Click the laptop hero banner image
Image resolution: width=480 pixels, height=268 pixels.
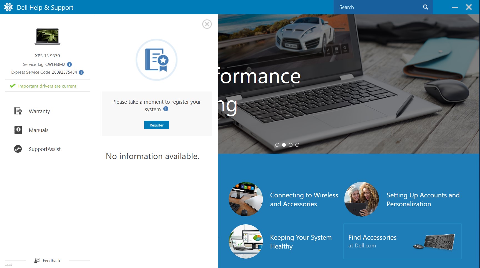point(349,84)
